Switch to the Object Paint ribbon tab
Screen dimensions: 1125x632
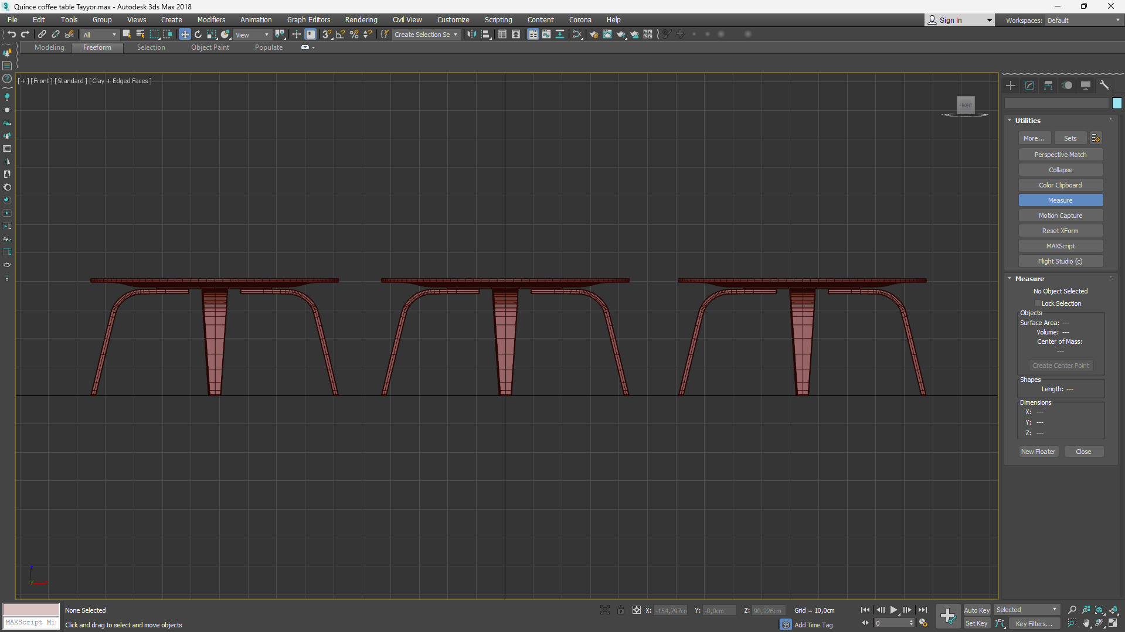click(210, 47)
